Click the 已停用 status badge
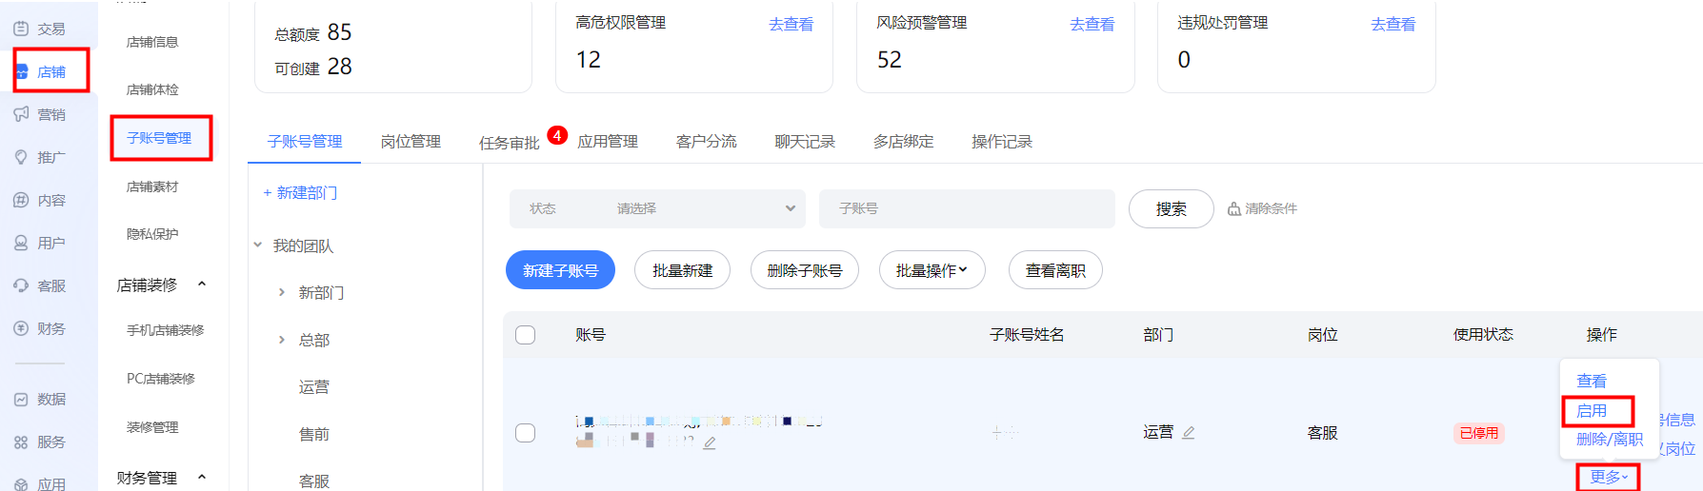The width and height of the screenshot is (1703, 491). pos(1479,433)
